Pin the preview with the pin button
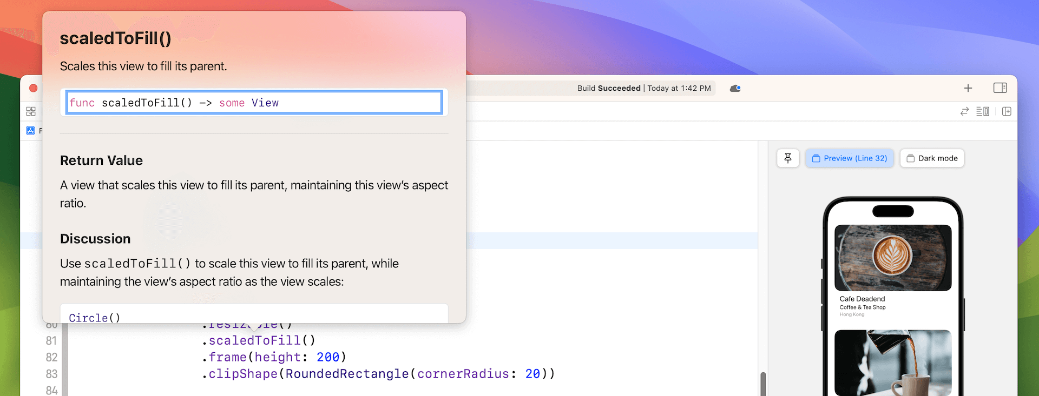This screenshot has width=1039, height=396. [x=788, y=158]
